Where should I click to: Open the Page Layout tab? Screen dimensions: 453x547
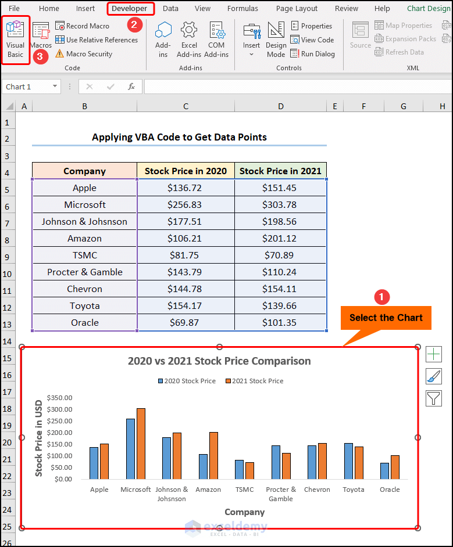(x=297, y=8)
